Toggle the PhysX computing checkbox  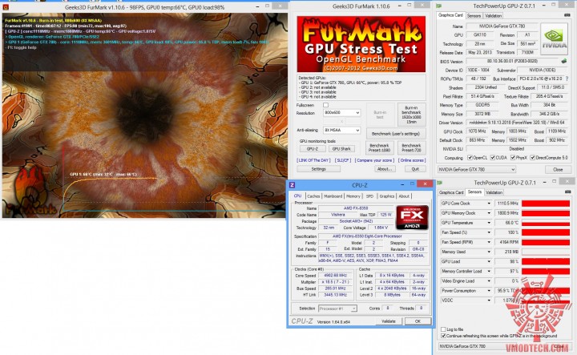pyautogui.click(x=513, y=158)
